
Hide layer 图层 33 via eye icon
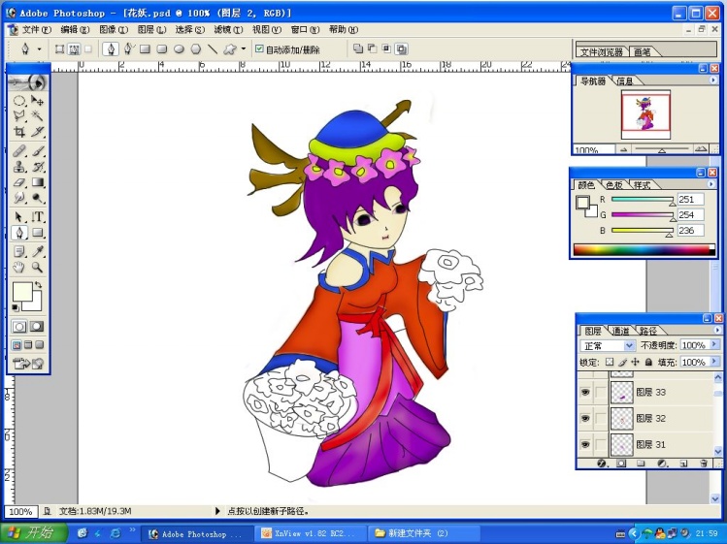pos(585,393)
